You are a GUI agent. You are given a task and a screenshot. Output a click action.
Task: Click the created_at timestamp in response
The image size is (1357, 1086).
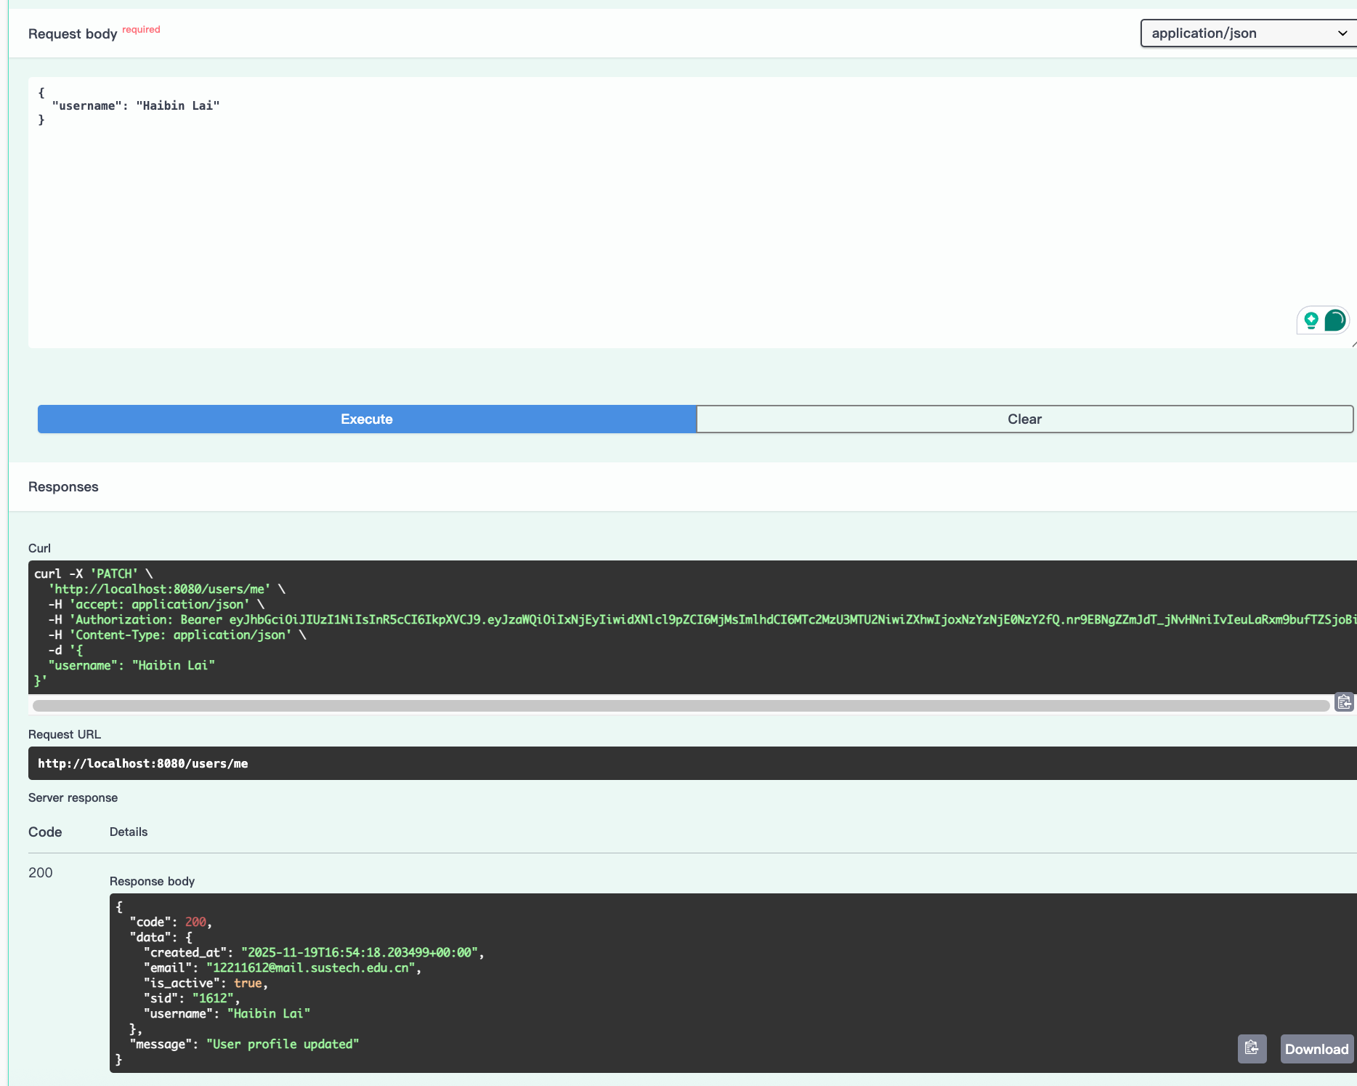360,953
